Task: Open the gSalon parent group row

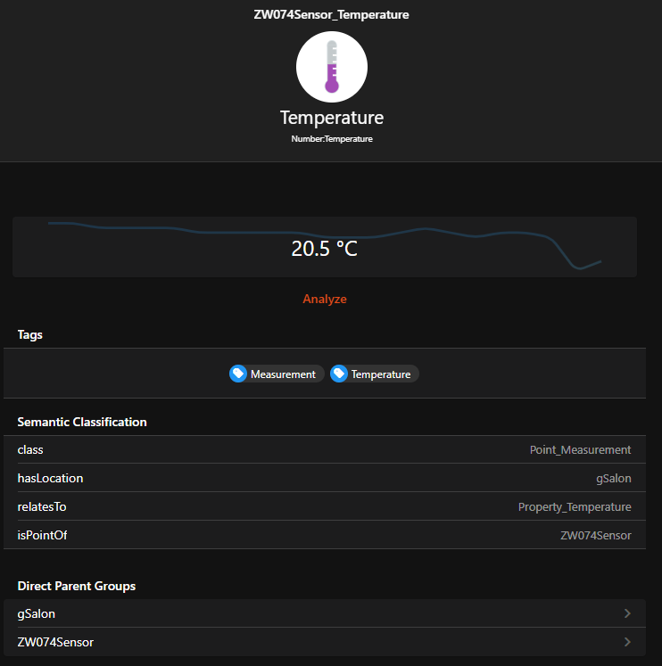Action: pyautogui.click(x=325, y=613)
